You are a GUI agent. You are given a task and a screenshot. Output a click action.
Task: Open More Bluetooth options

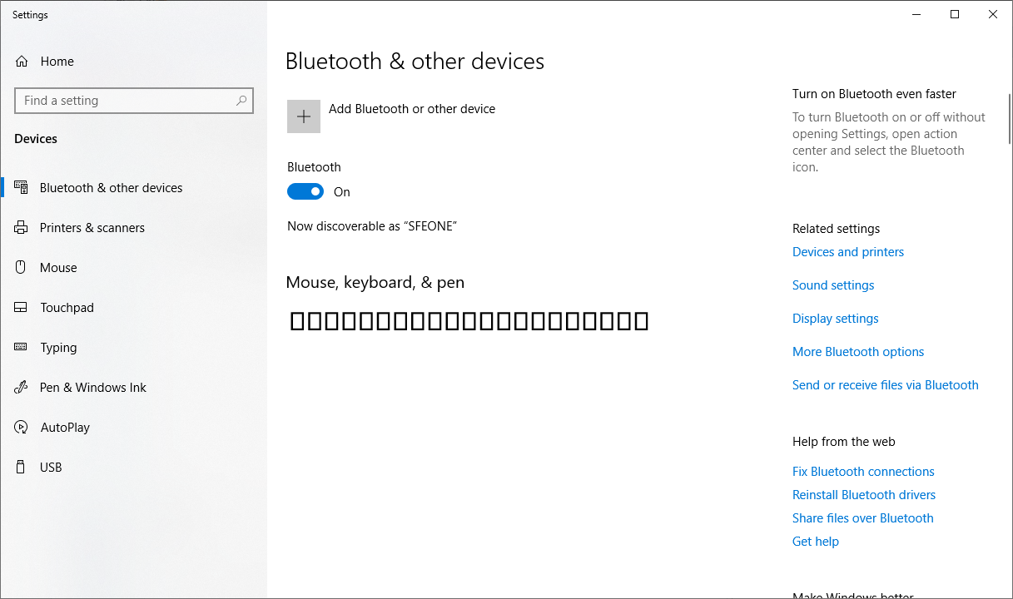pos(858,352)
